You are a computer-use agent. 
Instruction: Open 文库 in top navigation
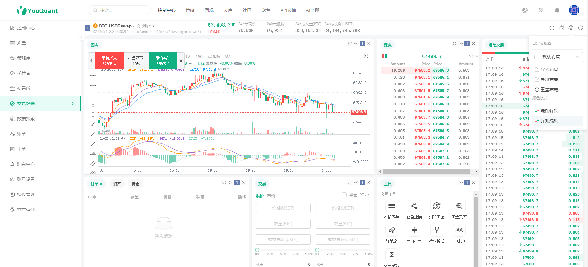(x=228, y=10)
